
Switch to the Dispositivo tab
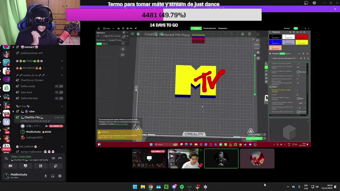(223, 28)
